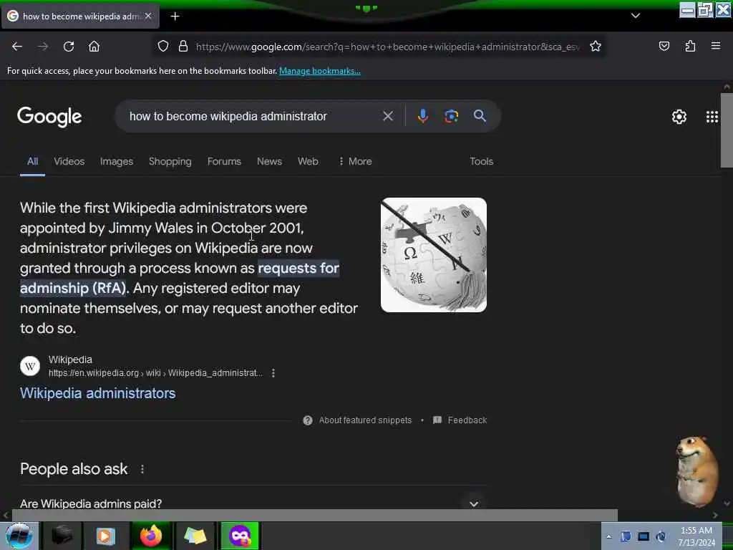Screen dimensions: 733x550
Task: Click the Google logo
Action: click(x=49, y=117)
